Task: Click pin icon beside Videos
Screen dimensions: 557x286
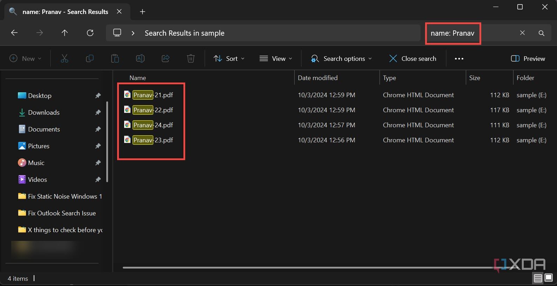Action: (x=98, y=180)
